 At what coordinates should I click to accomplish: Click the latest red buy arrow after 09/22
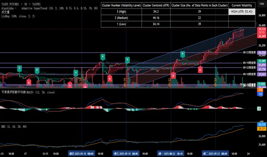pyautogui.click(x=200, y=70)
